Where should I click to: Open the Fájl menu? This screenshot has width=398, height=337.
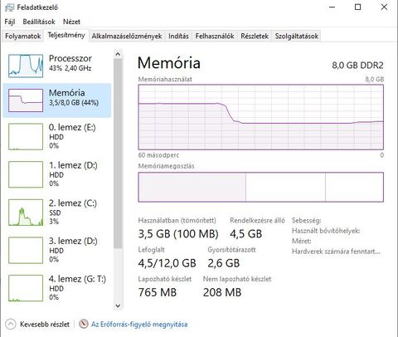[10, 22]
